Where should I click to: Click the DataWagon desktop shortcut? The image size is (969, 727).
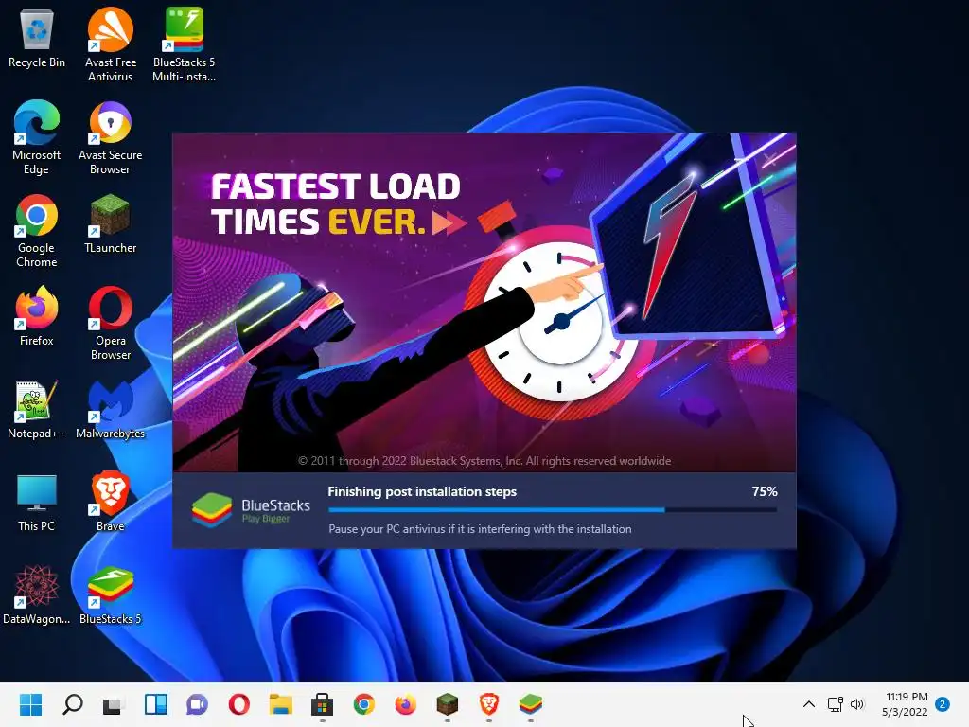point(37,594)
